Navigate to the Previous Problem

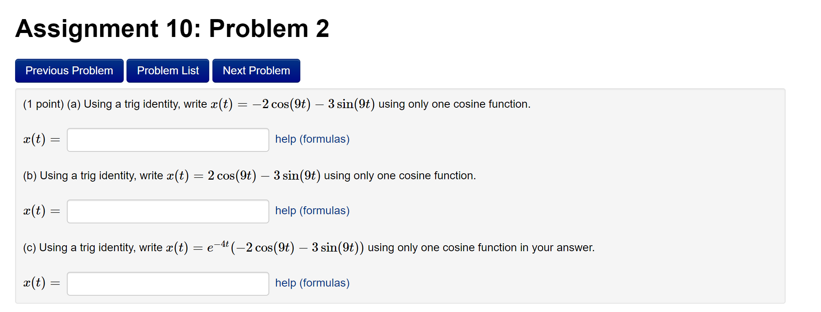[x=69, y=70]
